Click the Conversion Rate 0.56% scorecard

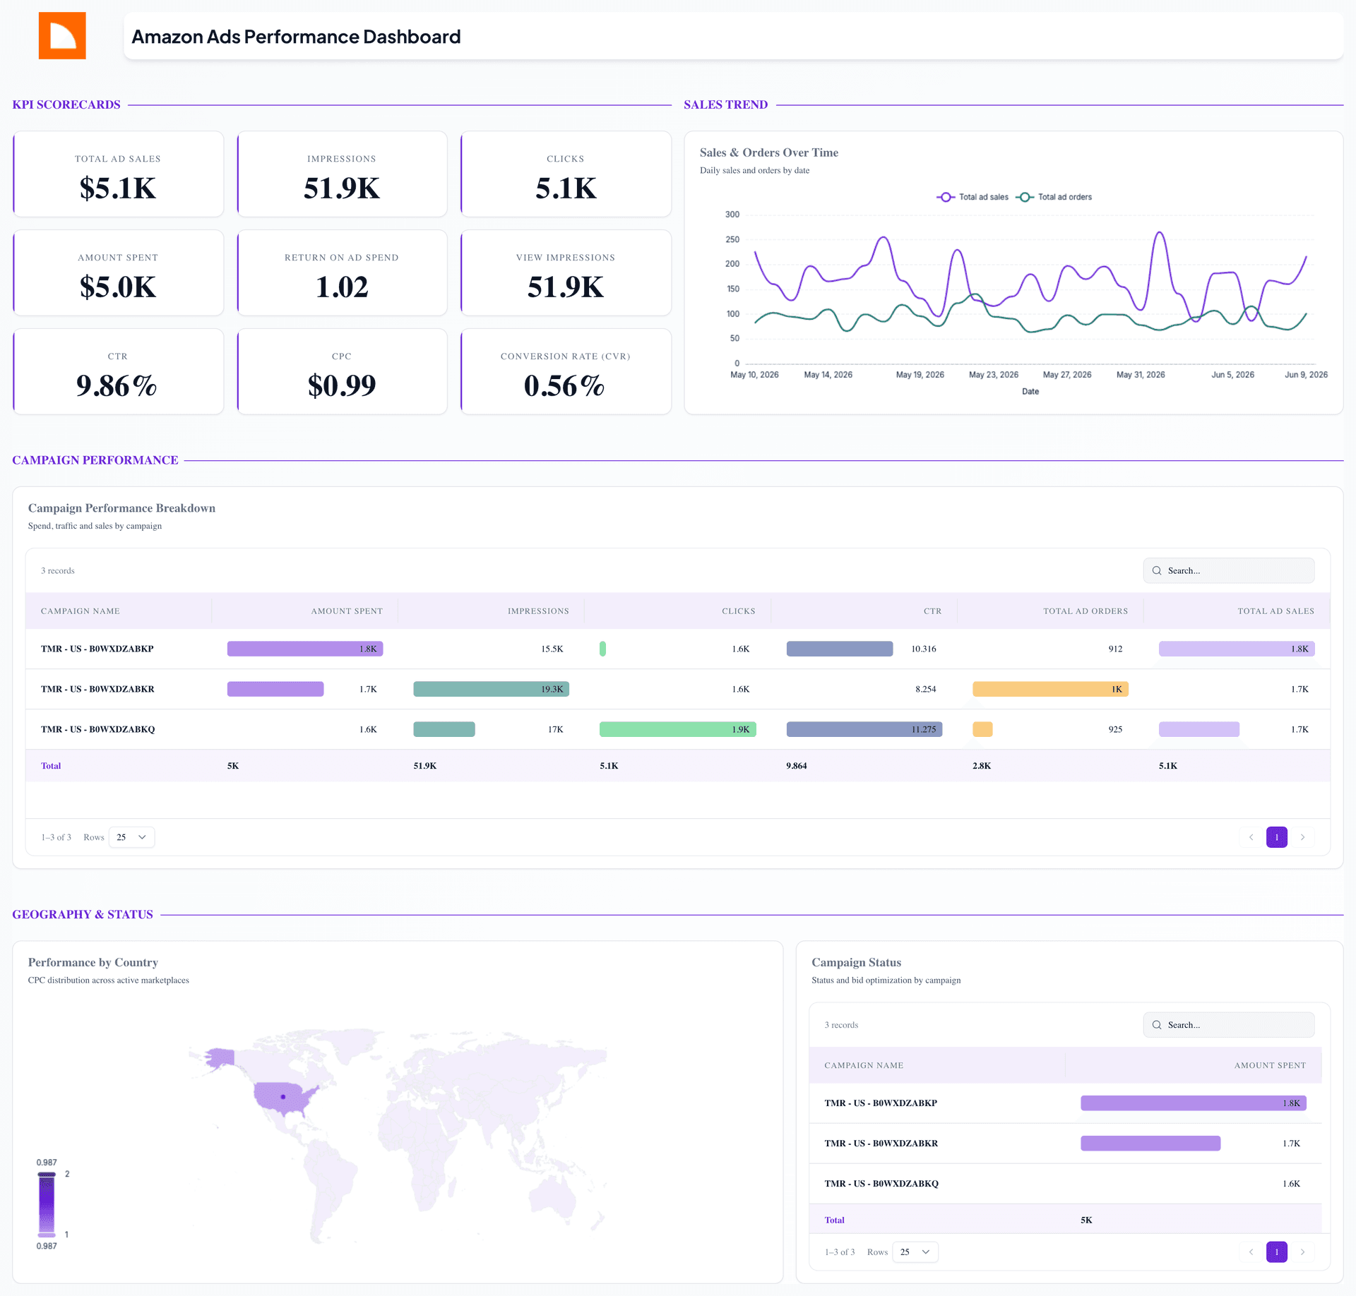(x=566, y=372)
